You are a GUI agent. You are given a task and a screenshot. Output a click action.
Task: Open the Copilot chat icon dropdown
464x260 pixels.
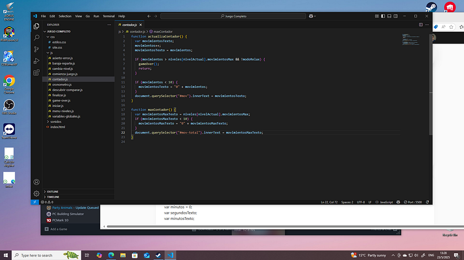312,16
